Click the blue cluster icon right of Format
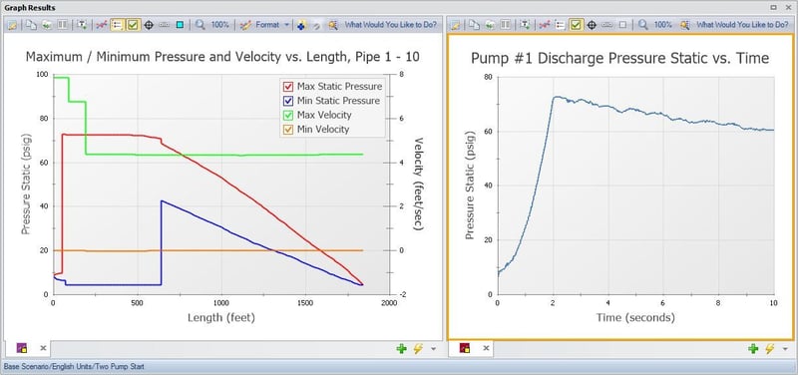 (x=302, y=24)
